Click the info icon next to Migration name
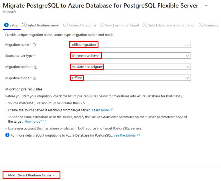This screenshot has height=181, width=221. [34, 45]
